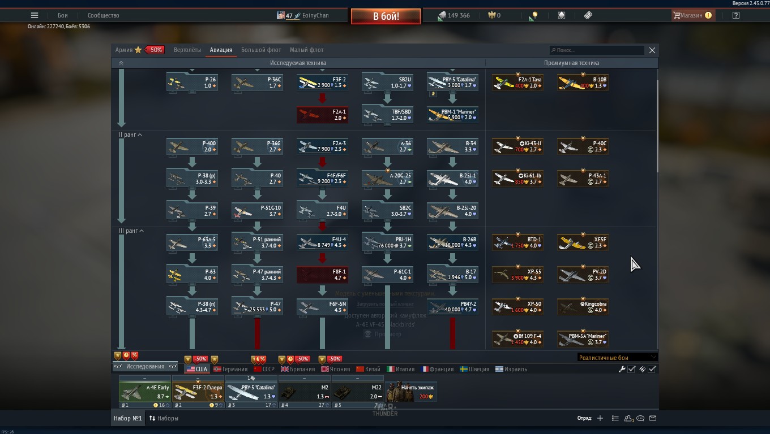
Task: Click the squad plus icon to invite
Action: pos(600,418)
